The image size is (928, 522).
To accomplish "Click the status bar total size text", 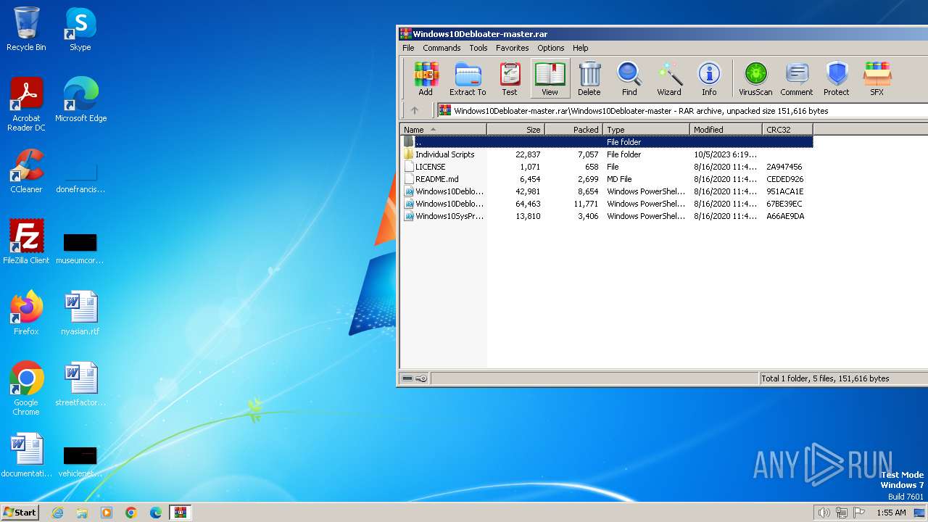I will click(825, 378).
